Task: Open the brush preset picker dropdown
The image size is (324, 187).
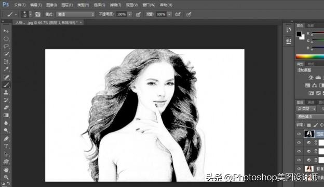Action: click(x=30, y=14)
